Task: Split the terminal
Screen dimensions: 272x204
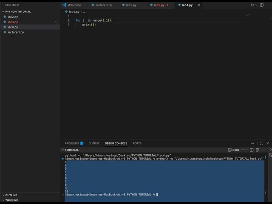Action: pyautogui.click(x=252, y=150)
